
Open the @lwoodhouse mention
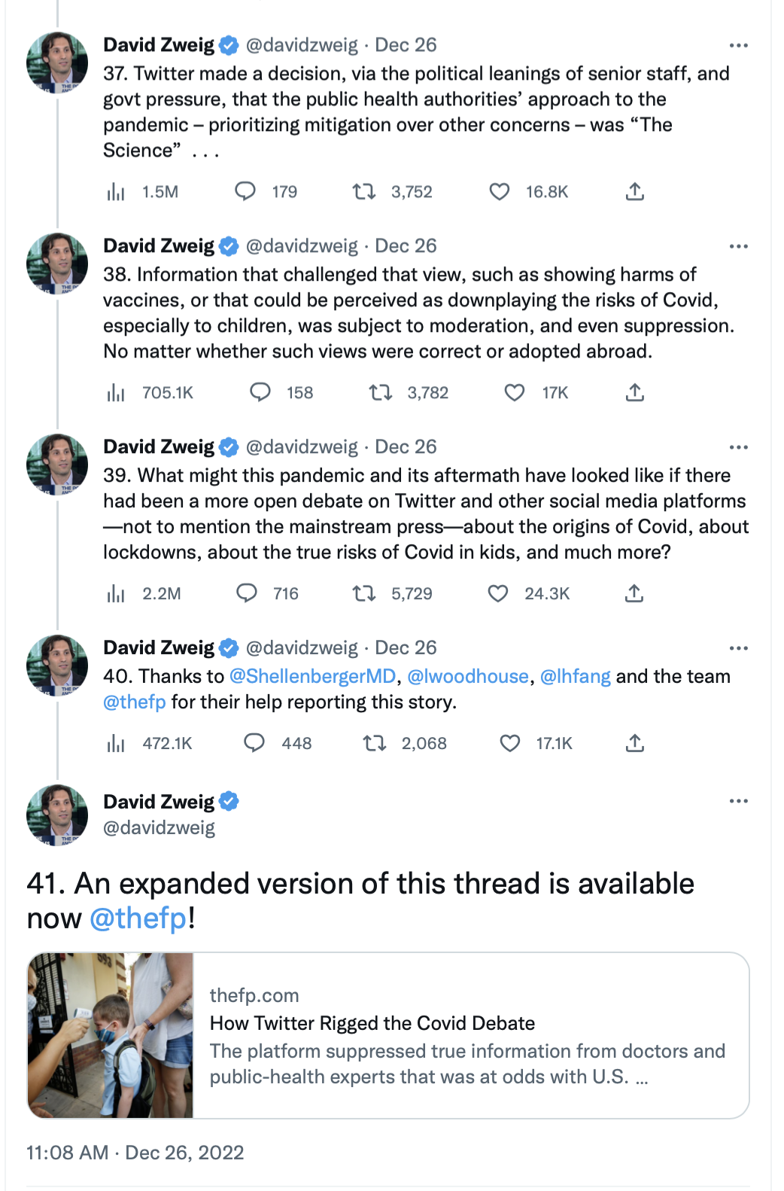tap(468, 676)
